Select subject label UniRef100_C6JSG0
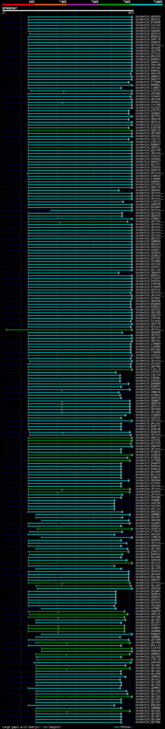The image size is (165, 729). 148,25
